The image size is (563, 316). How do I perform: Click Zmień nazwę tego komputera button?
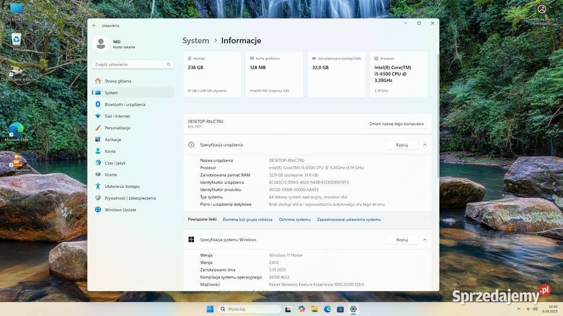[x=396, y=124]
